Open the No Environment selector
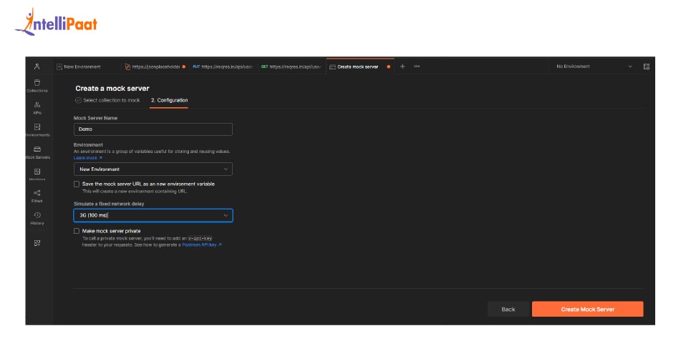The width and height of the screenshot is (681, 361). pos(594,66)
